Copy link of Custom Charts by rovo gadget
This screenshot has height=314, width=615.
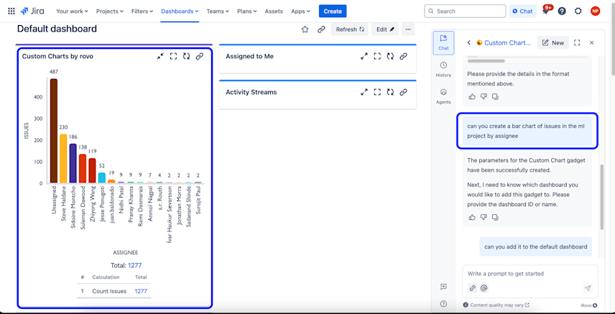pyautogui.click(x=200, y=56)
